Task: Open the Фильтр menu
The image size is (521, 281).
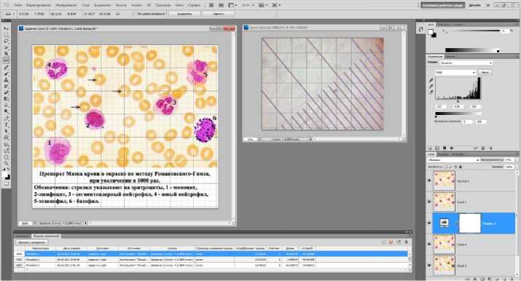Action: [x=121, y=5]
